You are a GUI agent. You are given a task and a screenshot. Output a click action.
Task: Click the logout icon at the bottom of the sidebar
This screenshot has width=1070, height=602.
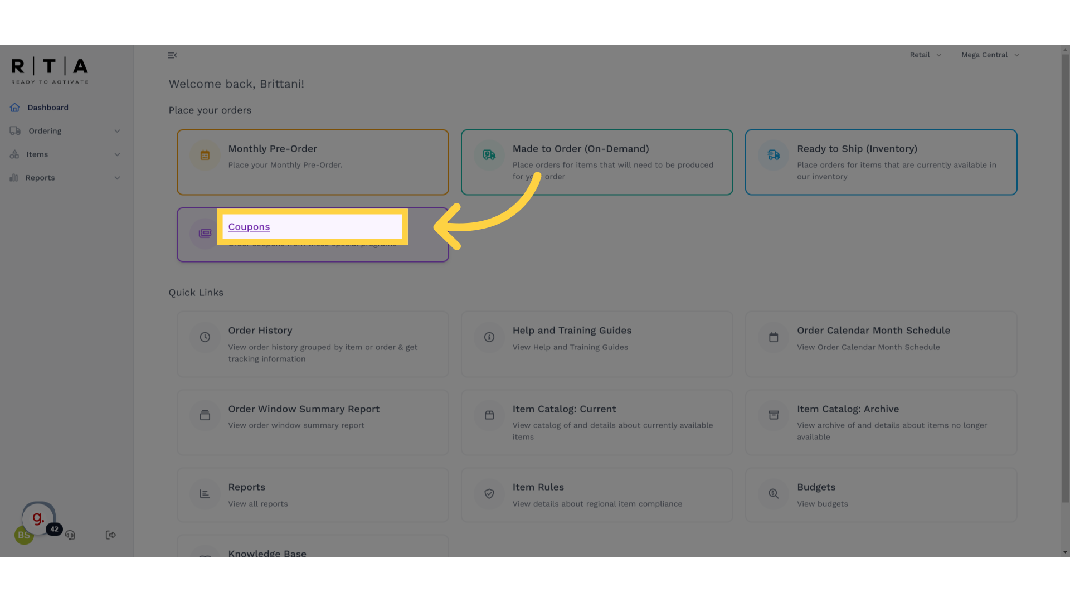(x=111, y=535)
